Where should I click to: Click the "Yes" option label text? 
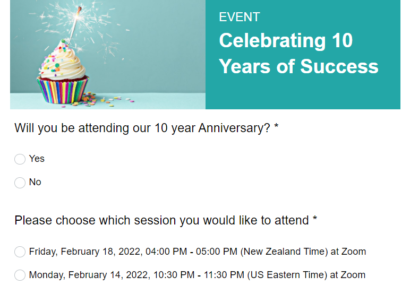click(x=37, y=159)
